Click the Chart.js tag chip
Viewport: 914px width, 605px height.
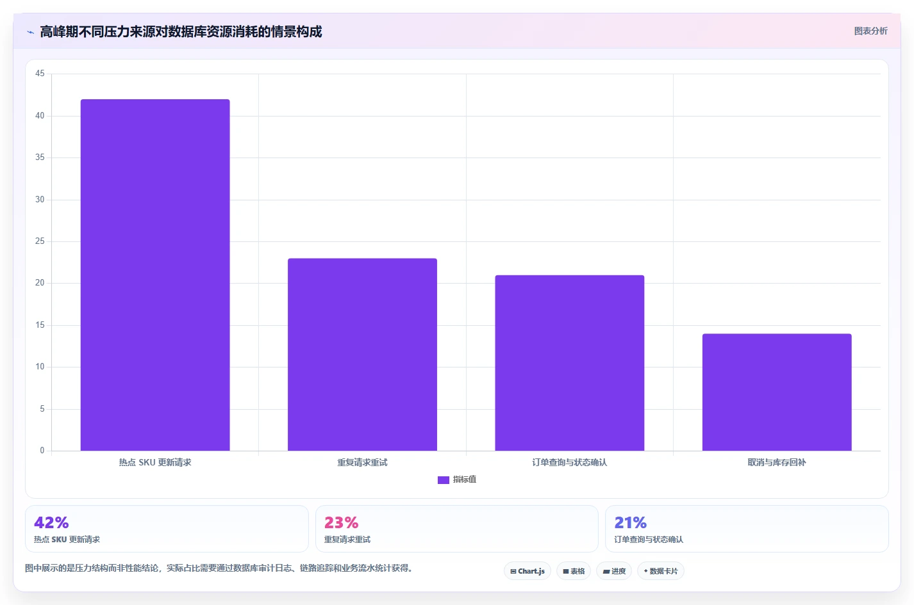pyautogui.click(x=528, y=571)
